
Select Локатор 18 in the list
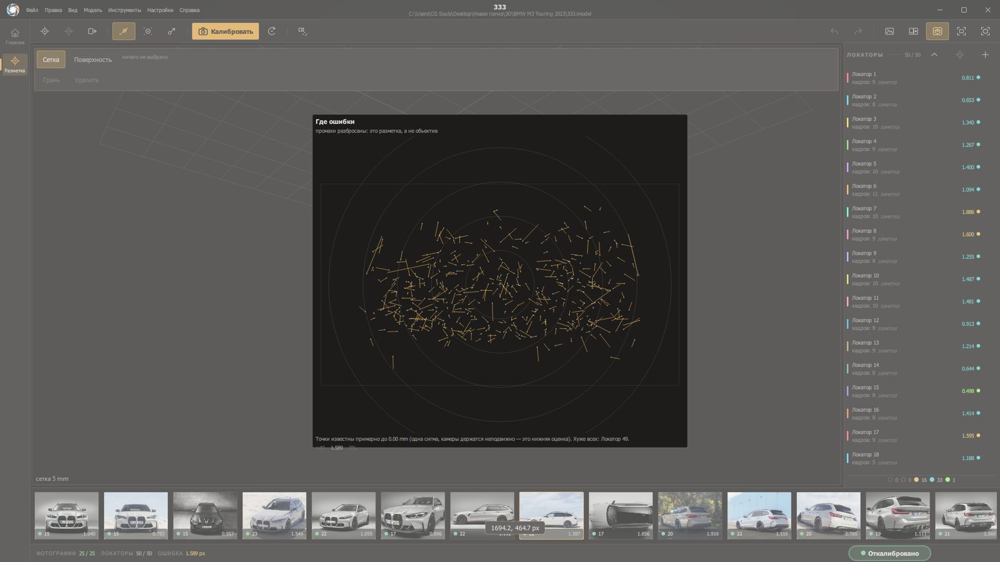[913, 458]
